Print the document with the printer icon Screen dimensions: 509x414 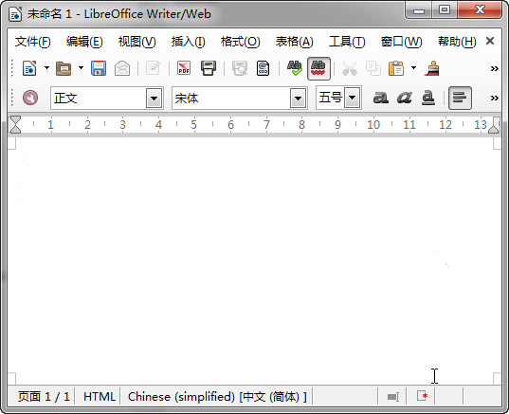tap(209, 68)
